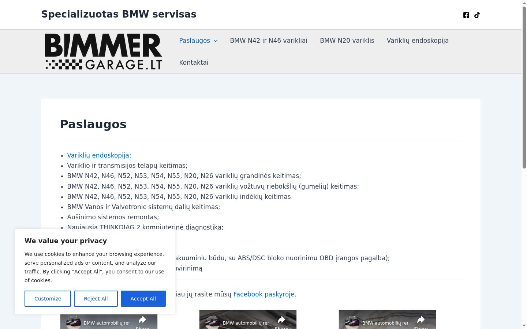The width and height of the screenshot is (527, 329).
Task: Share the first BMW video
Action: click(x=142, y=322)
